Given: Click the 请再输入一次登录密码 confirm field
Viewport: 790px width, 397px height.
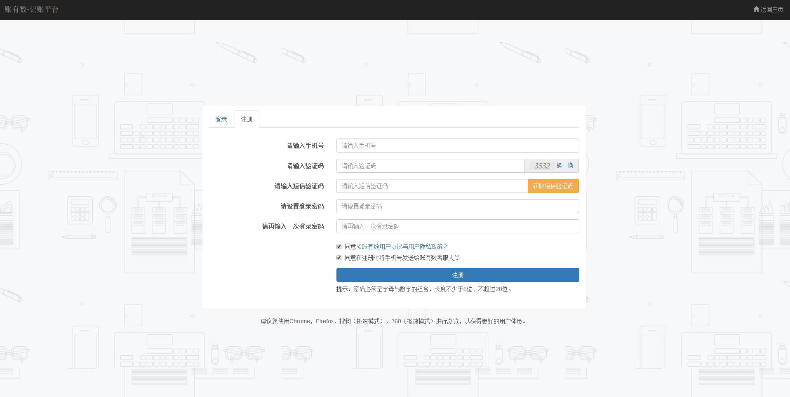Looking at the screenshot, I should 457,226.
